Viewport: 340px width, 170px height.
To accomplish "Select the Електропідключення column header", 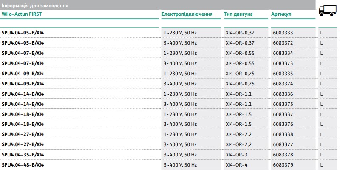I will click(187, 14).
